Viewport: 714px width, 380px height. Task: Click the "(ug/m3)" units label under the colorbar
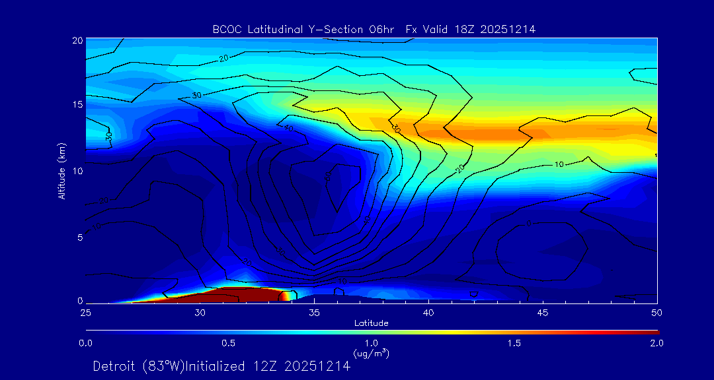click(372, 353)
